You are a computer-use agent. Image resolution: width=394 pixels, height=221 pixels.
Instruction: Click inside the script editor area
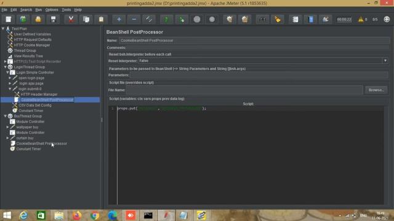point(250,155)
